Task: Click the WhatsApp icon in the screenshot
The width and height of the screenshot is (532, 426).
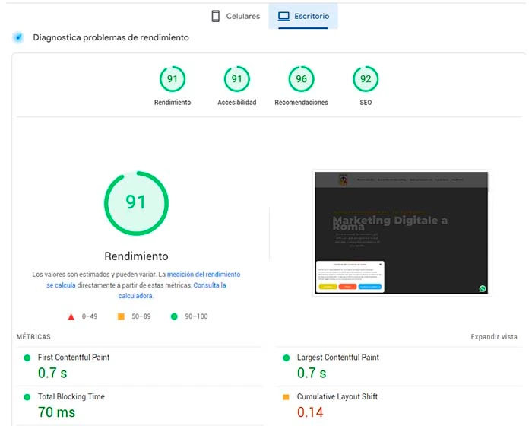Action: point(483,288)
